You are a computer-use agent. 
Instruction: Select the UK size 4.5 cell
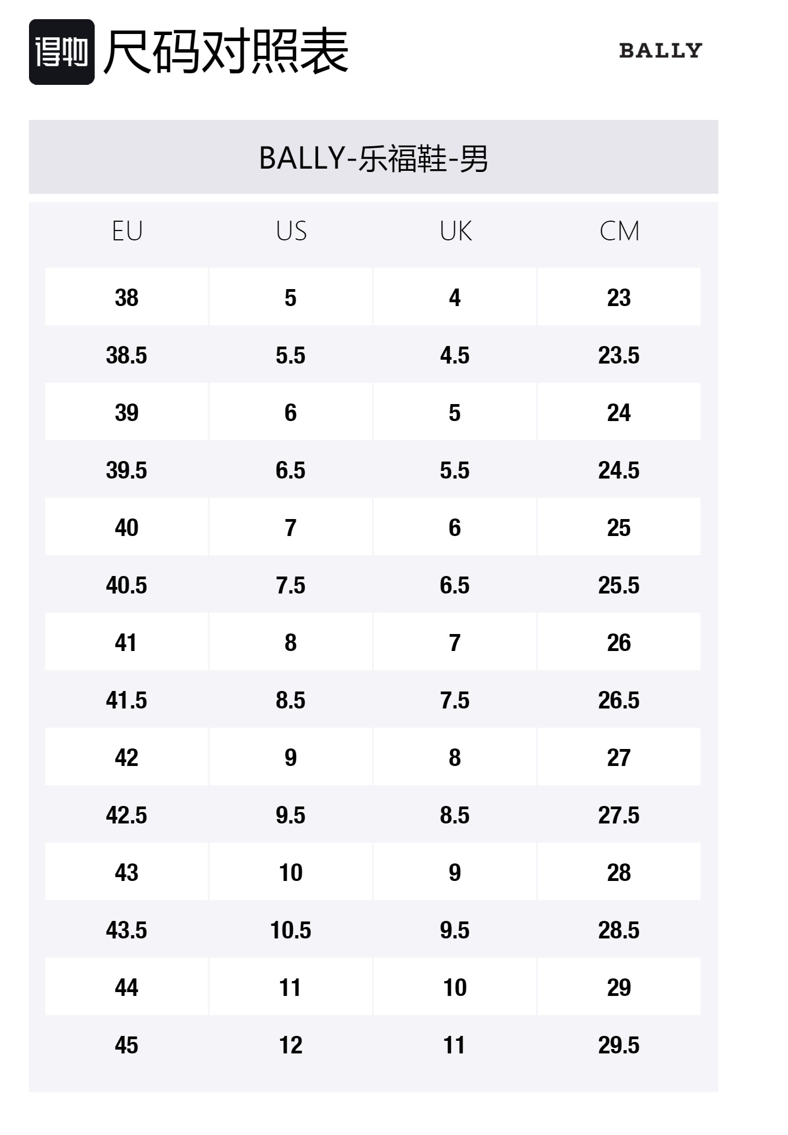[455, 355]
